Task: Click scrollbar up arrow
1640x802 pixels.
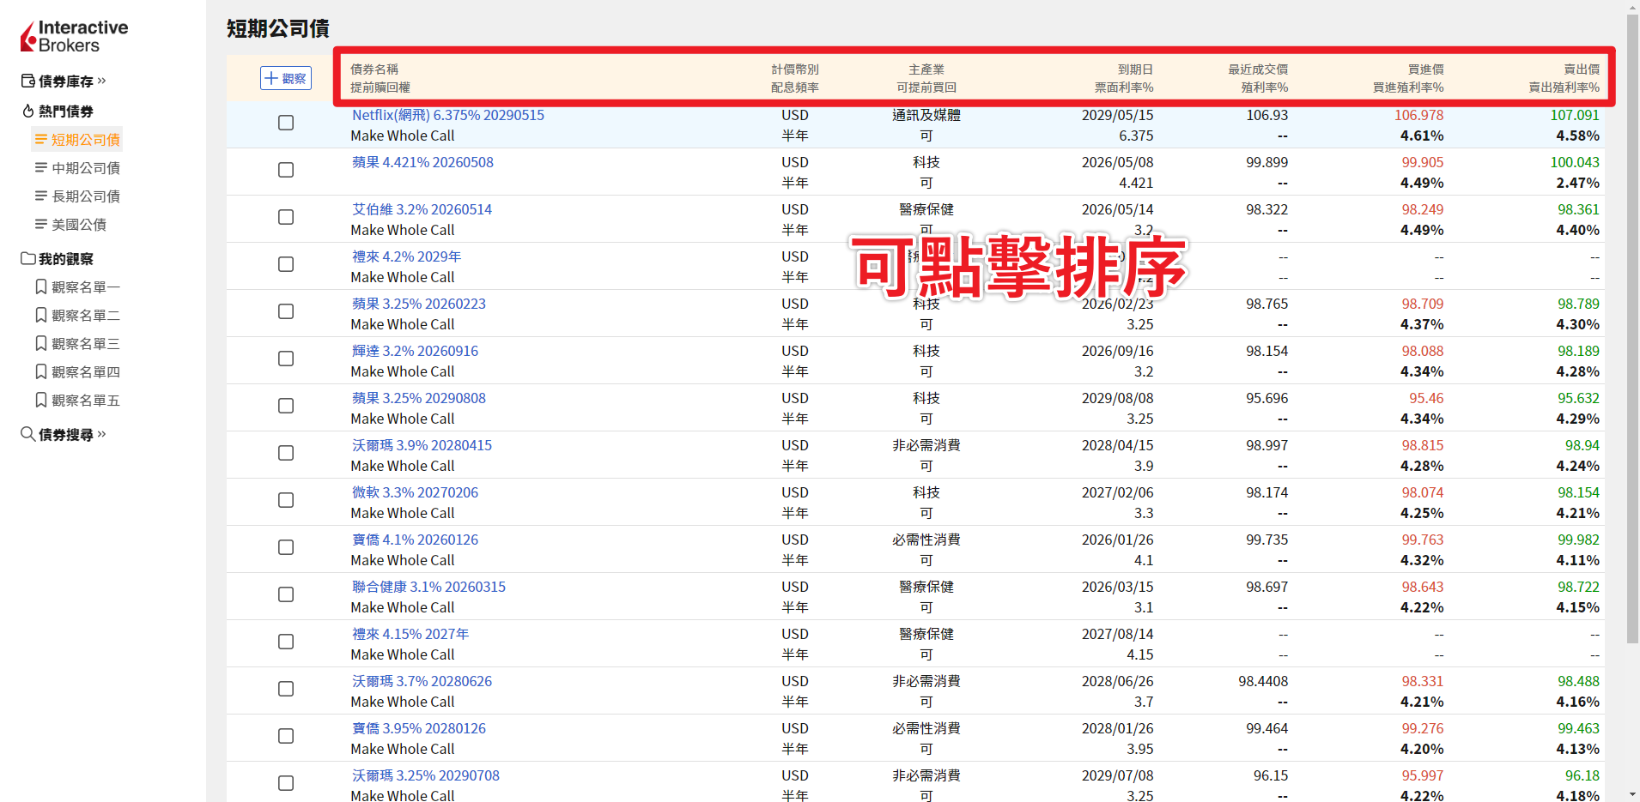Action: (1632, 7)
